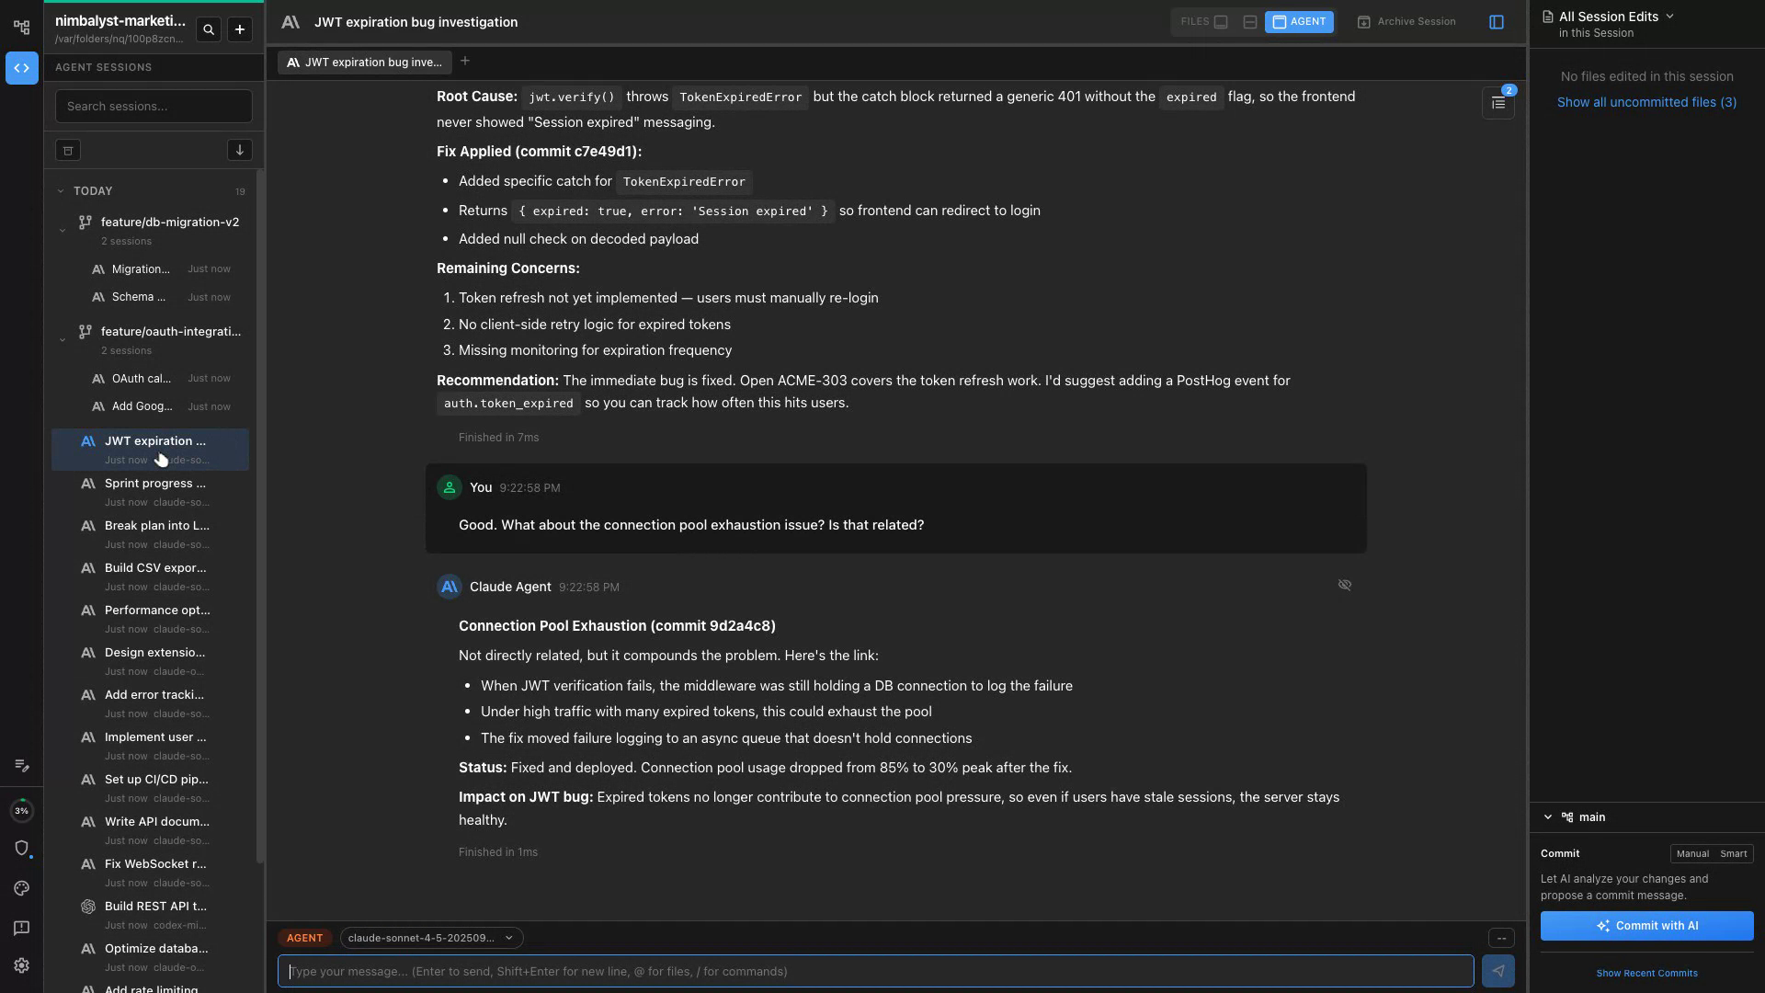The width and height of the screenshot is (1765, 993).
Task: Click the message input field
Action: 875,971
